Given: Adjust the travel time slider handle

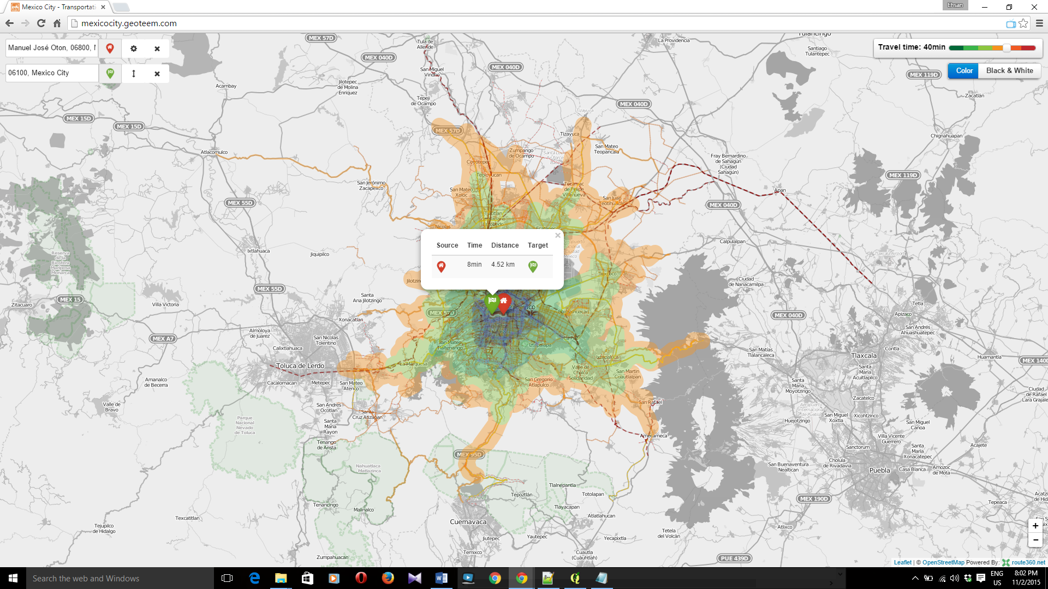Looking at the screenshot, I should [1007, 48].
